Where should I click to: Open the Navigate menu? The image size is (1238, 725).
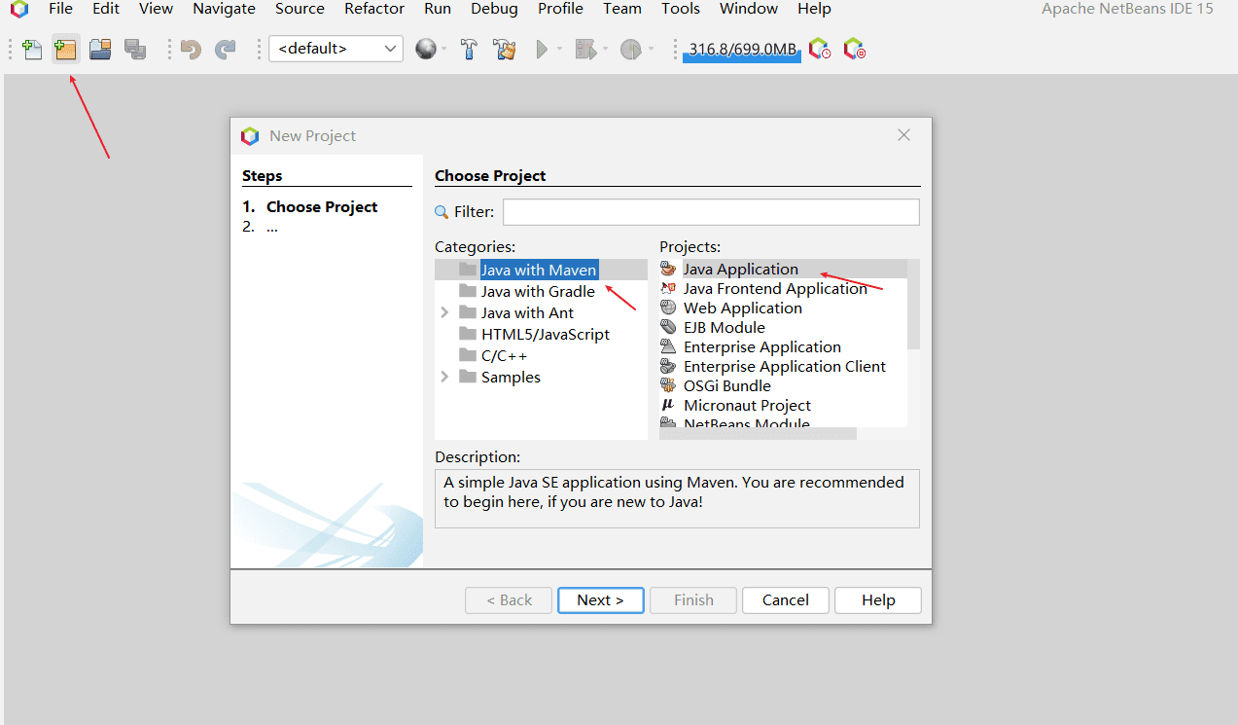pos(224,9)
